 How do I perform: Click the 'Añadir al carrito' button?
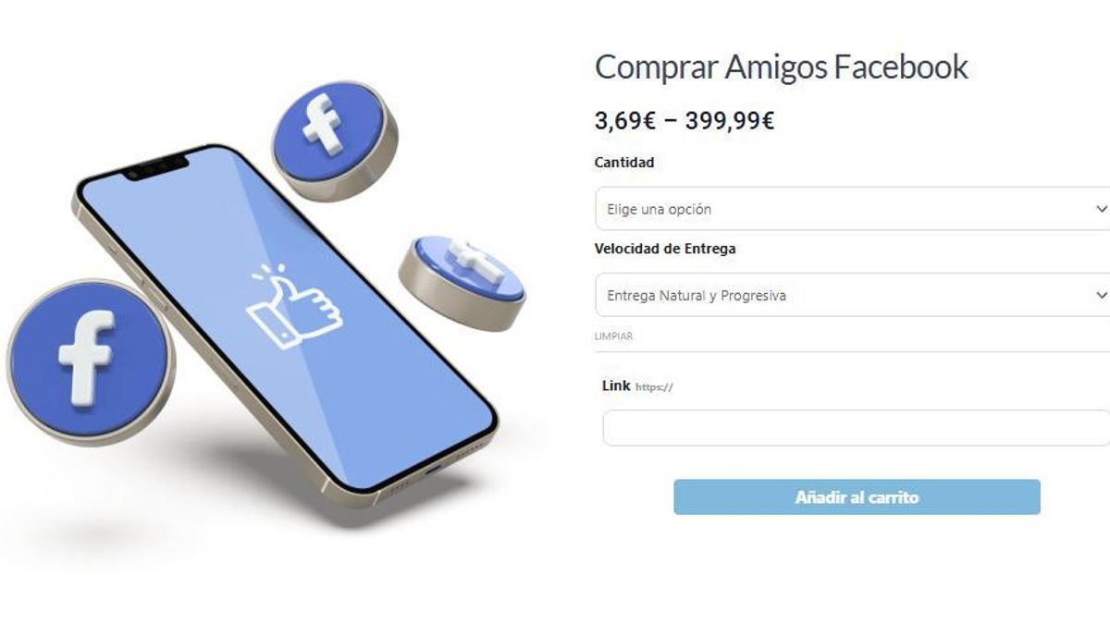857,497
